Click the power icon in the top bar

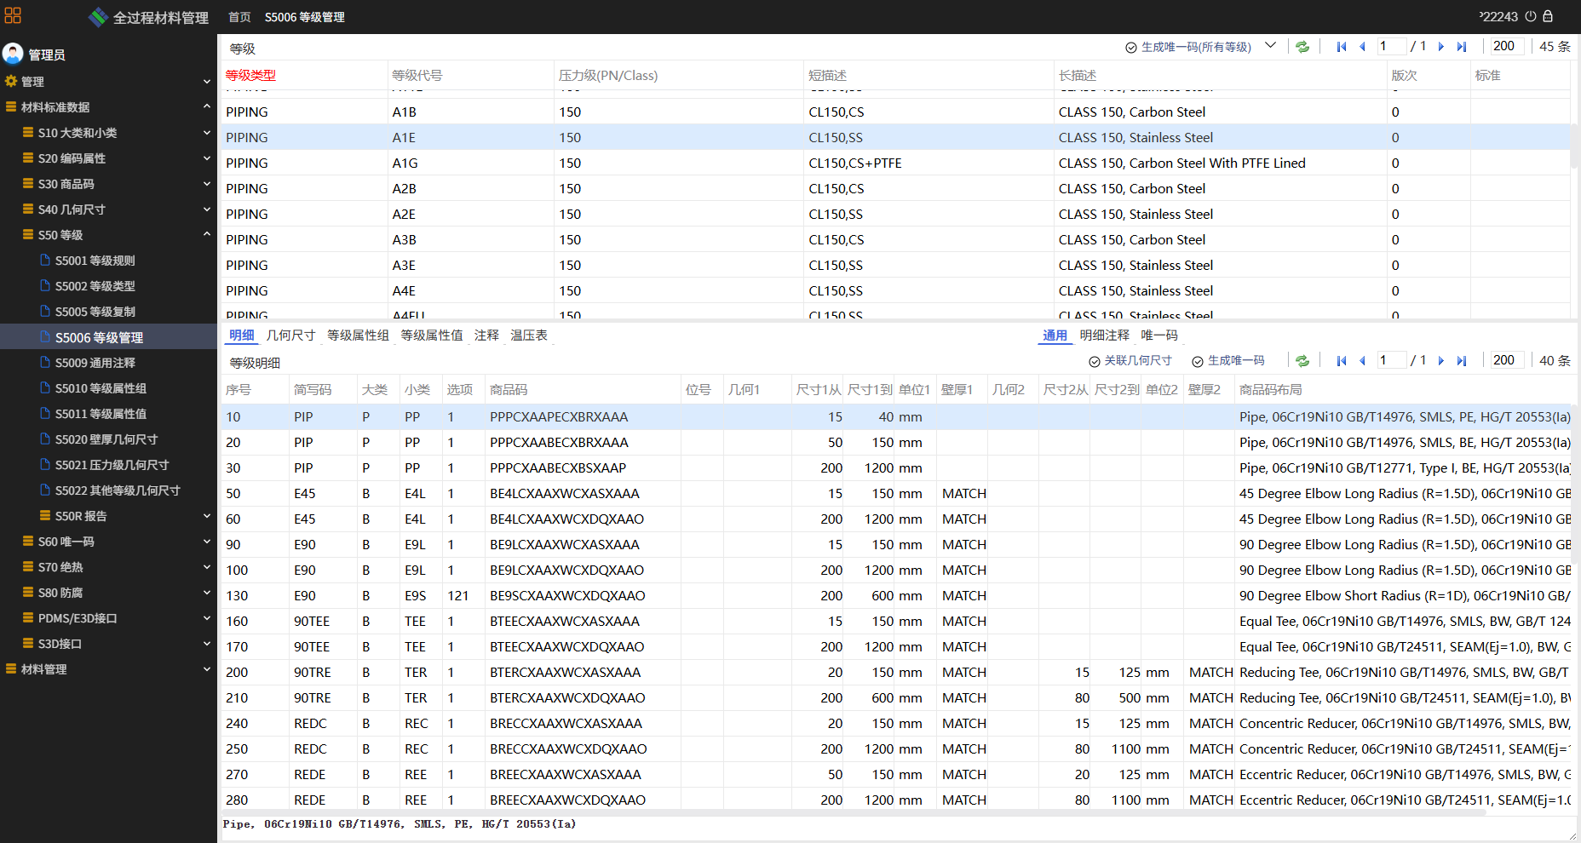[1531, 16]
